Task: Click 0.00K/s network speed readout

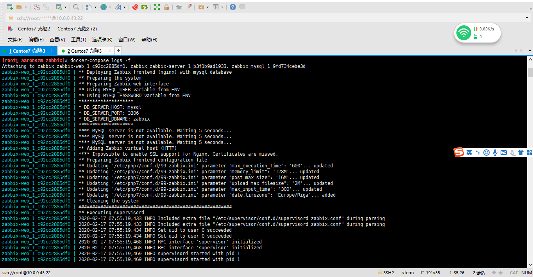Action: (x=487, y=29)
